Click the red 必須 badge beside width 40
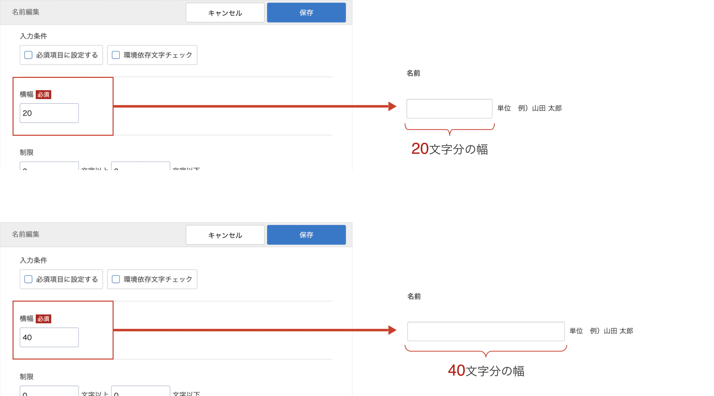The image size is (714, 396). point(44,319)
